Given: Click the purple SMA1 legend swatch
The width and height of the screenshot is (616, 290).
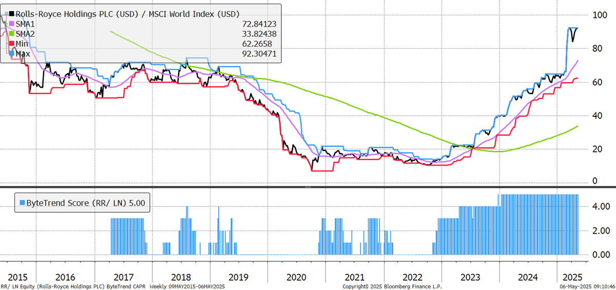Looking at the screenshot, I should (x=12, y=24).
